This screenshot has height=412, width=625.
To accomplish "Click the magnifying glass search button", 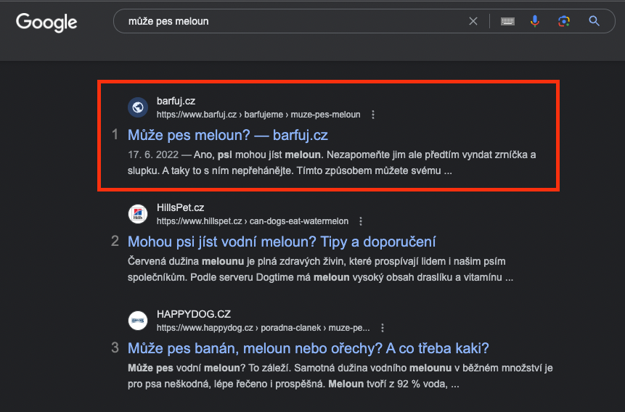I will pyautogui.click(x=594, y=21).
